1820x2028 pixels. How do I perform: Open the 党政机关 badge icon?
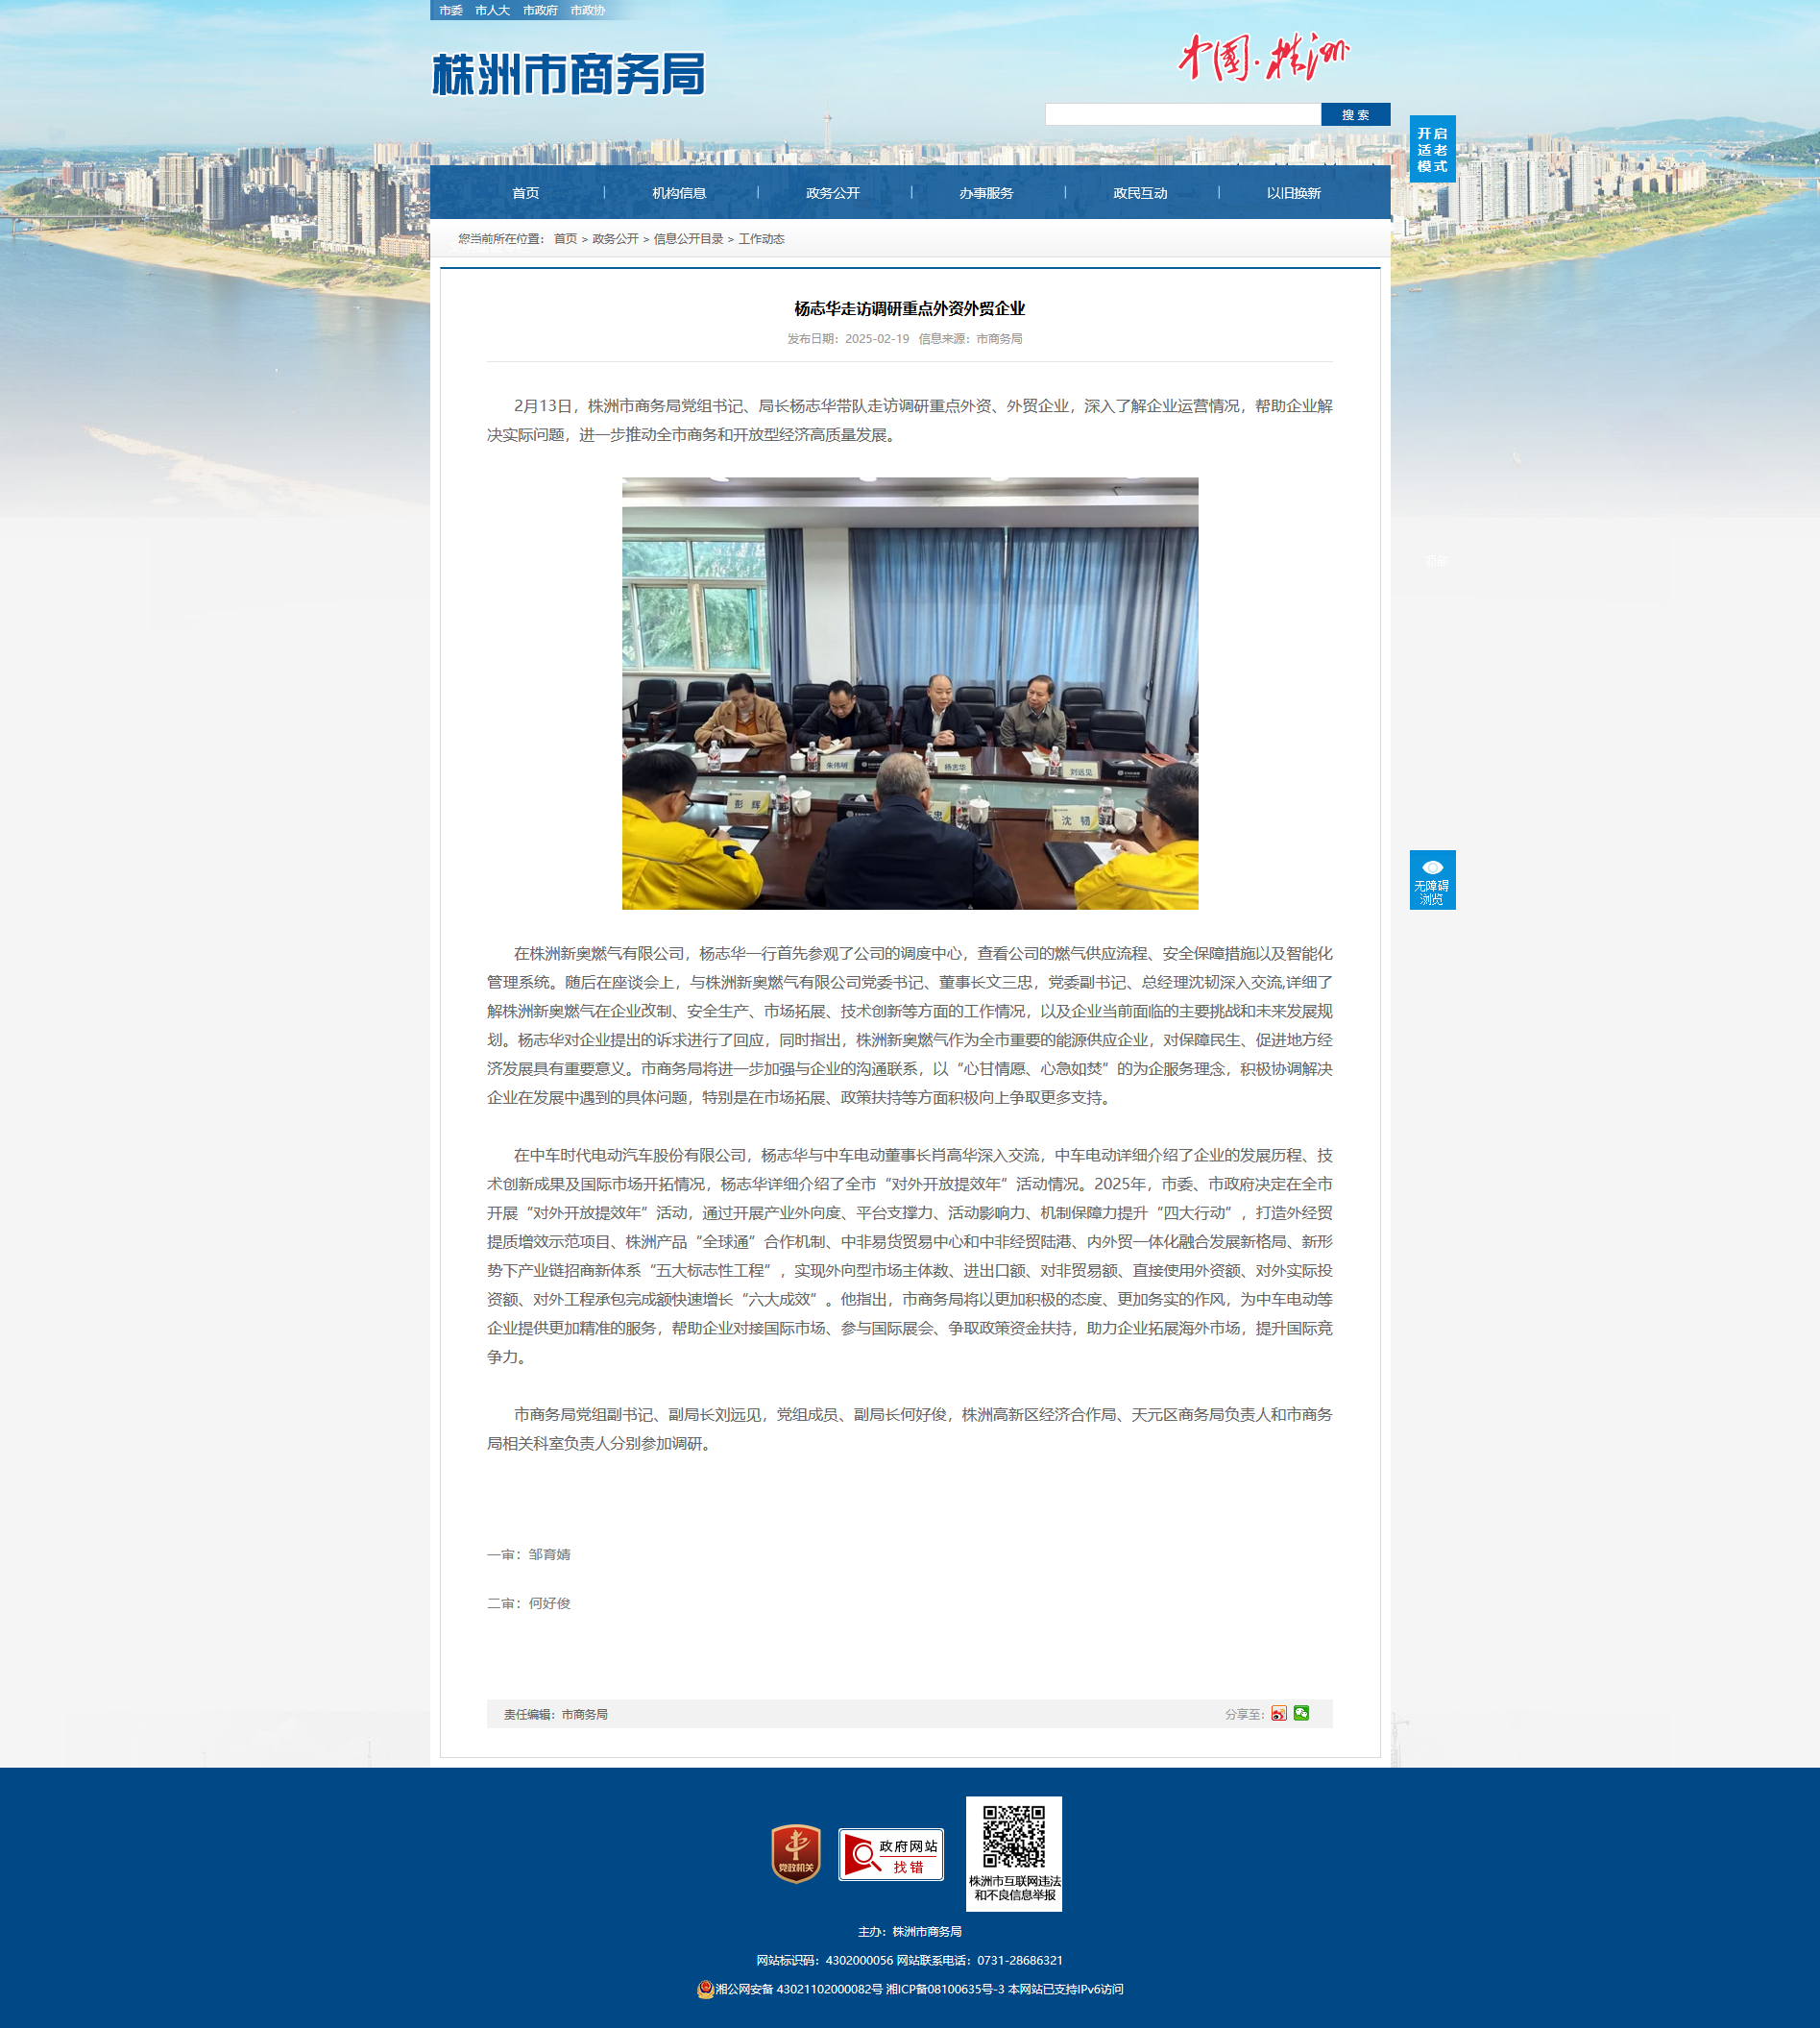click(x=796, y=1853)
